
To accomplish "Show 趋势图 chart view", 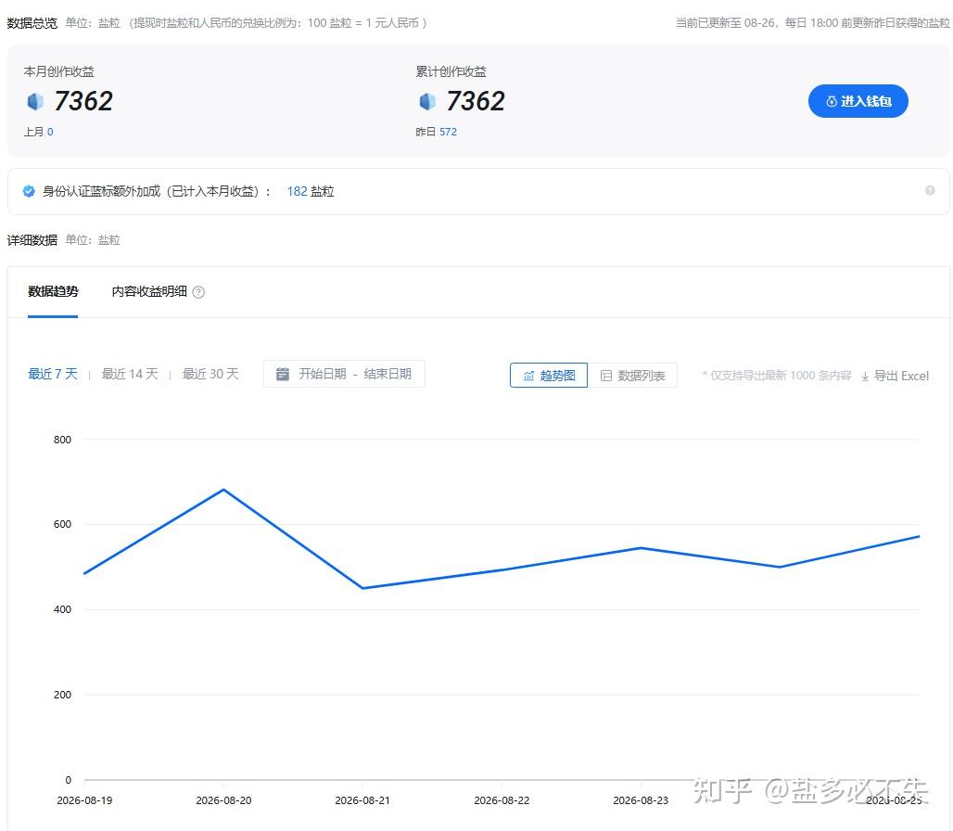I will point(549,375).
